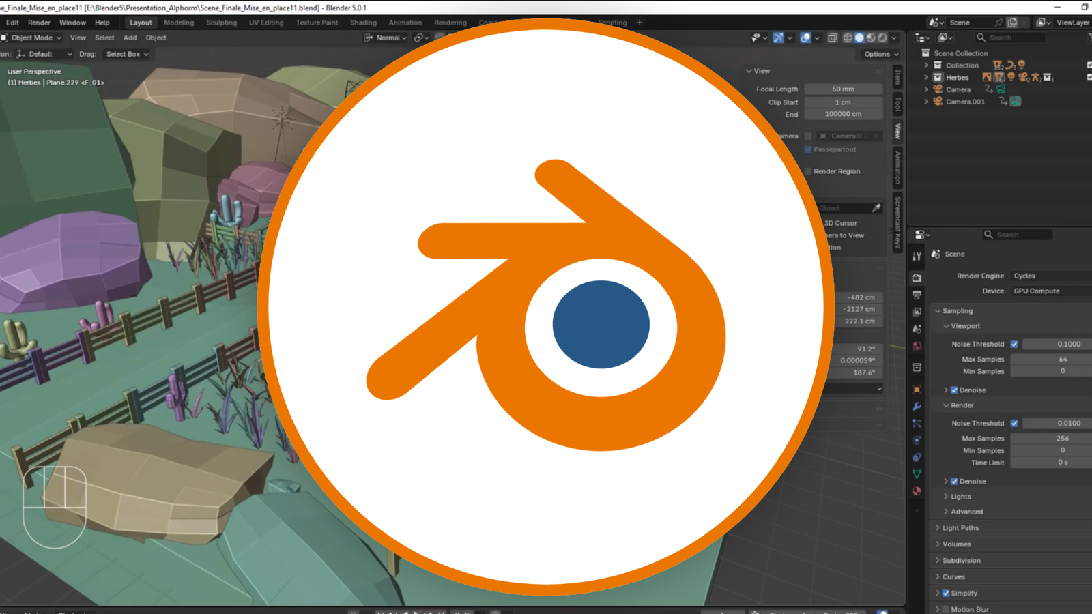Open the Item sidebar tab
This screenshot has width=1092, height=614.
tap(897, 76)
